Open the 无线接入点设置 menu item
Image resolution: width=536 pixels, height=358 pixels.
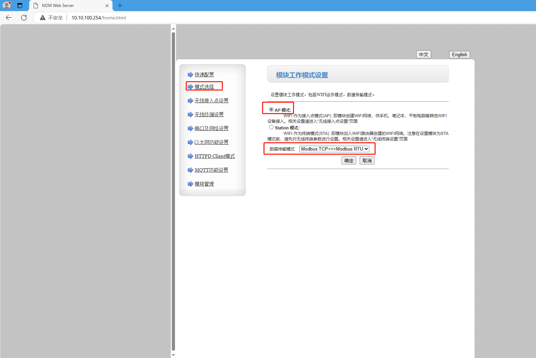tap(211, 101)
